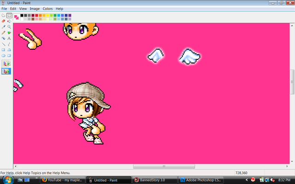Viewport: 295px width, 184px height.
Task: Choose the dark red (maroon) swatch
Action: [33, 15]
